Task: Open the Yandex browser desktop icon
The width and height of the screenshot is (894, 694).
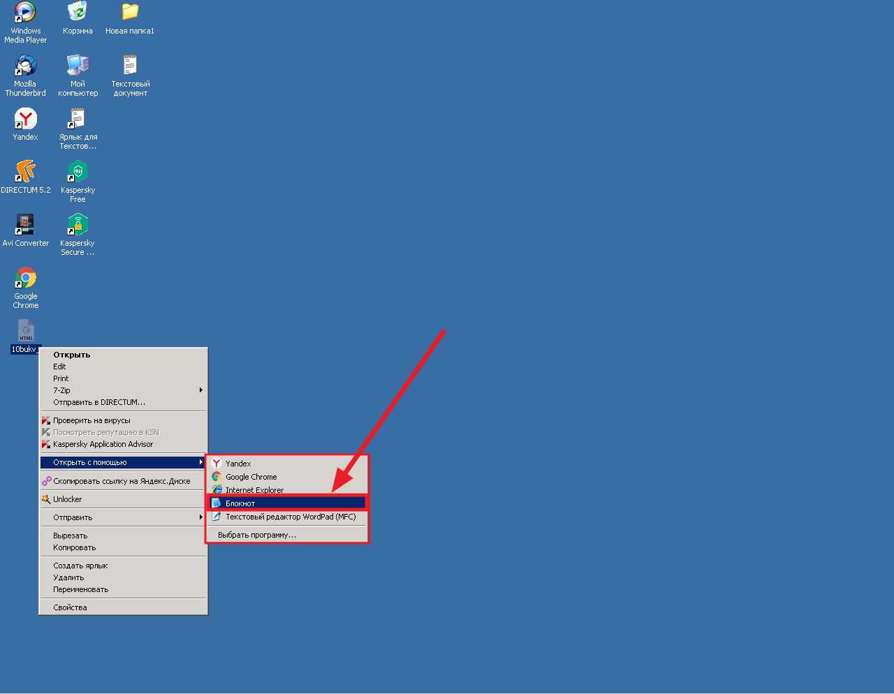Action: [x=25, y=119]
